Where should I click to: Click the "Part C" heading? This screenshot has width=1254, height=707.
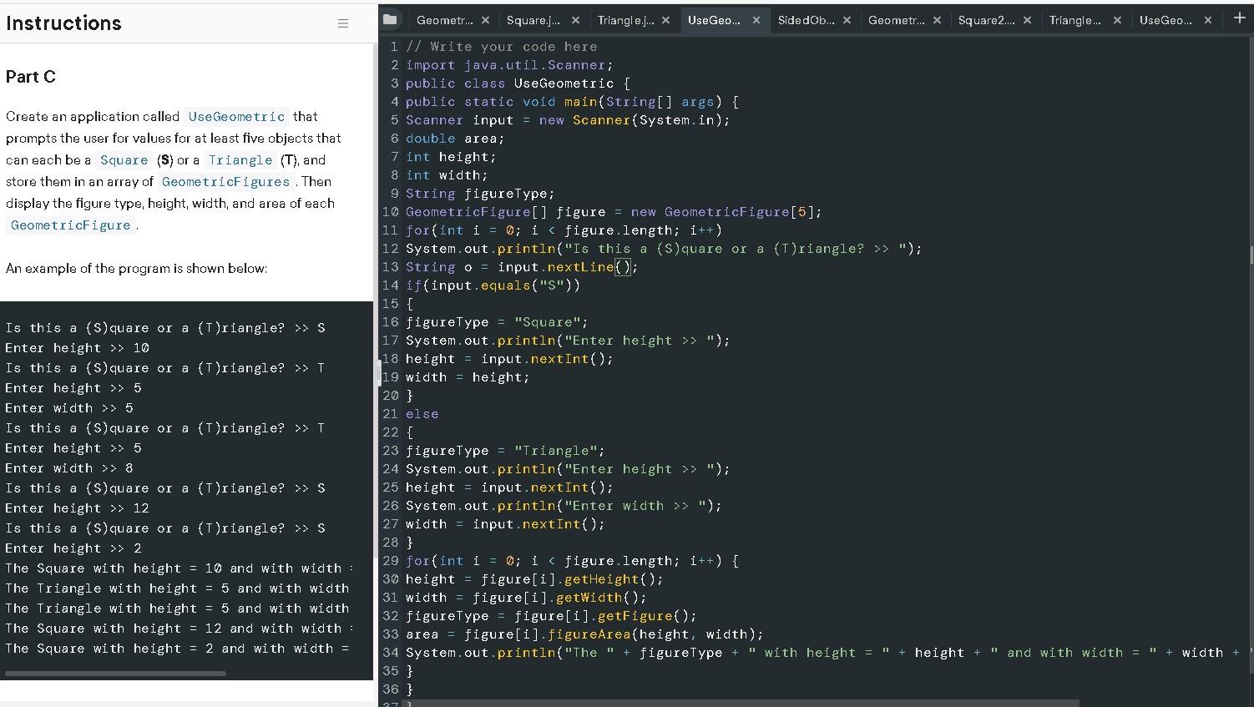31,77
